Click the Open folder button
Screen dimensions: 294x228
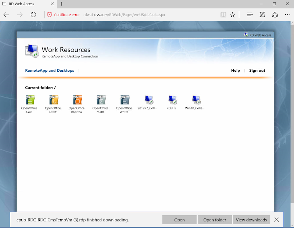[x=215, y=220]
